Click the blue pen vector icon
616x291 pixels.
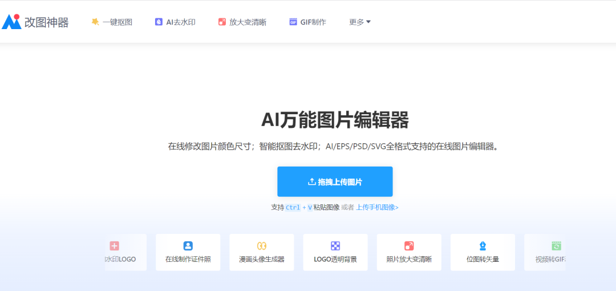point(483,246)
